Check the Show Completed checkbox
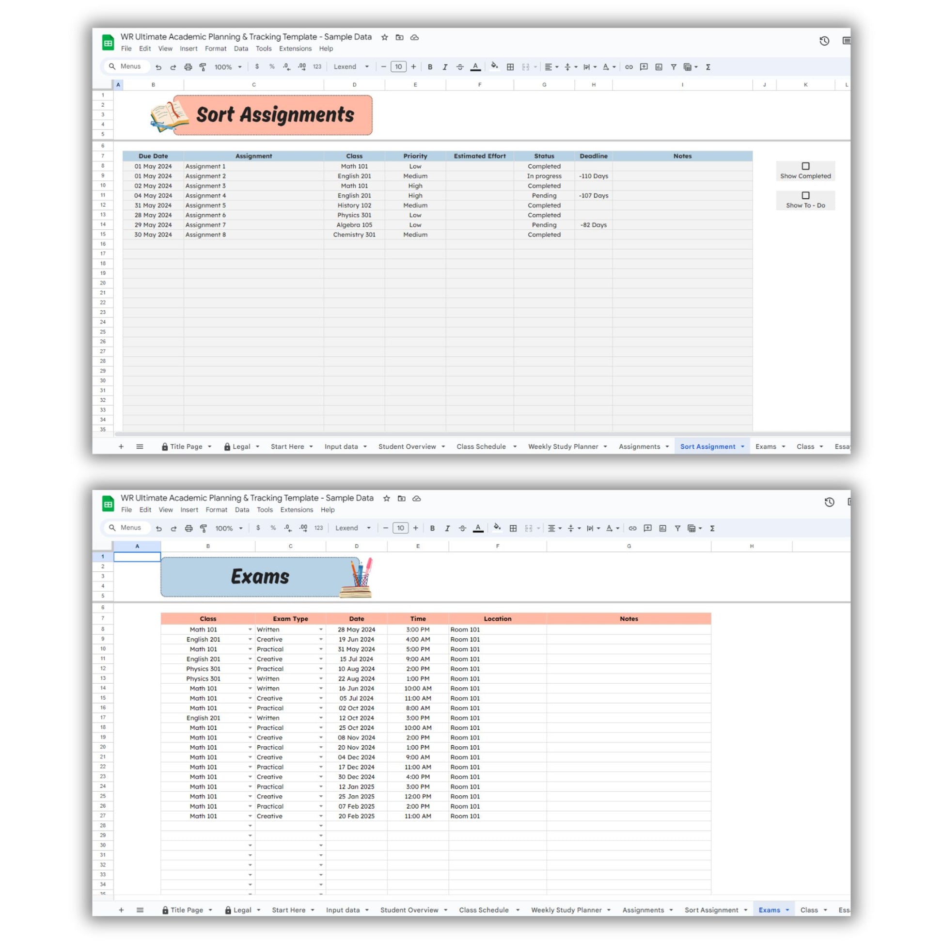The width and height of the screenshot is (943, 943). (x=805, y=166)
